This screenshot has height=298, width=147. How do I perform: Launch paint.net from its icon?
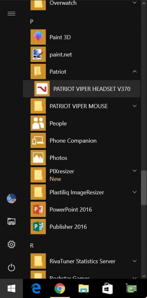pos(38,54)
